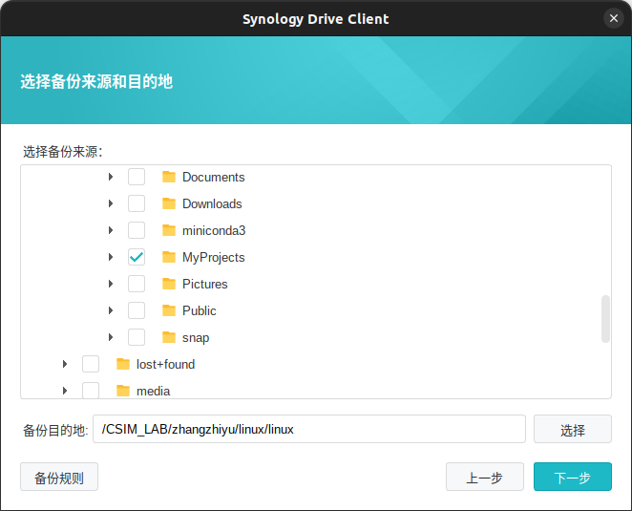The height and width of the screenshot is (511, 632).
Task: Select the Documents folder name
Action: (x=213, y=177)
